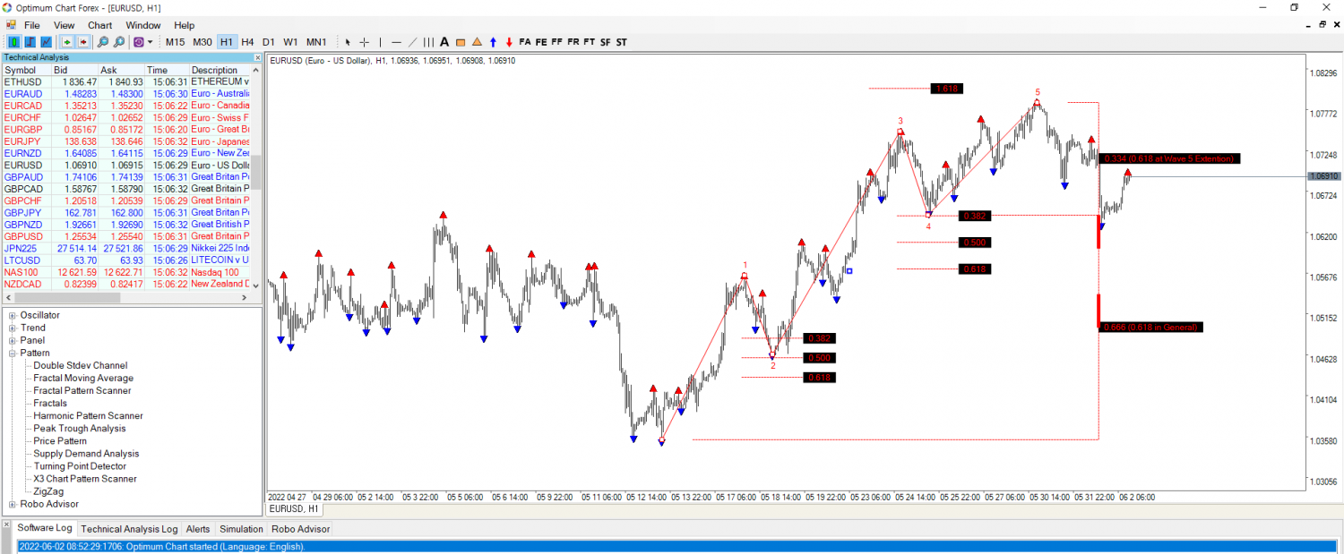Select the GBPUSD symbol row
The image size is (1344, 554).
[x=22, y=236]
